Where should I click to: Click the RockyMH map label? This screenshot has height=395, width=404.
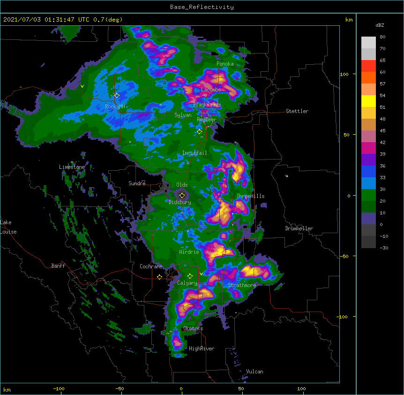coord(115,106)
